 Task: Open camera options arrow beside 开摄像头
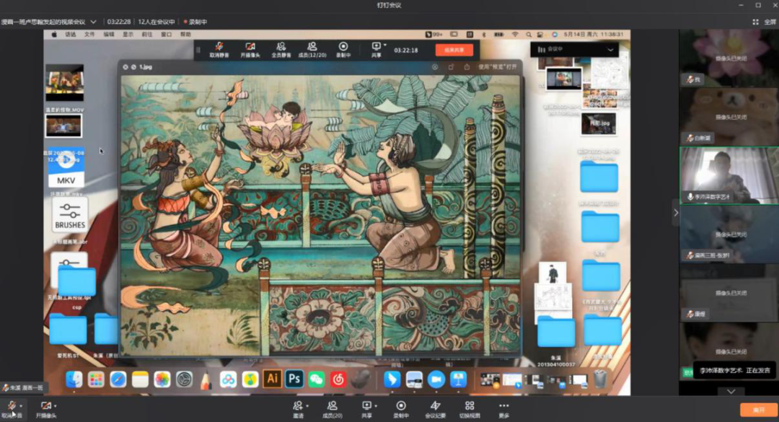[55, 405]
